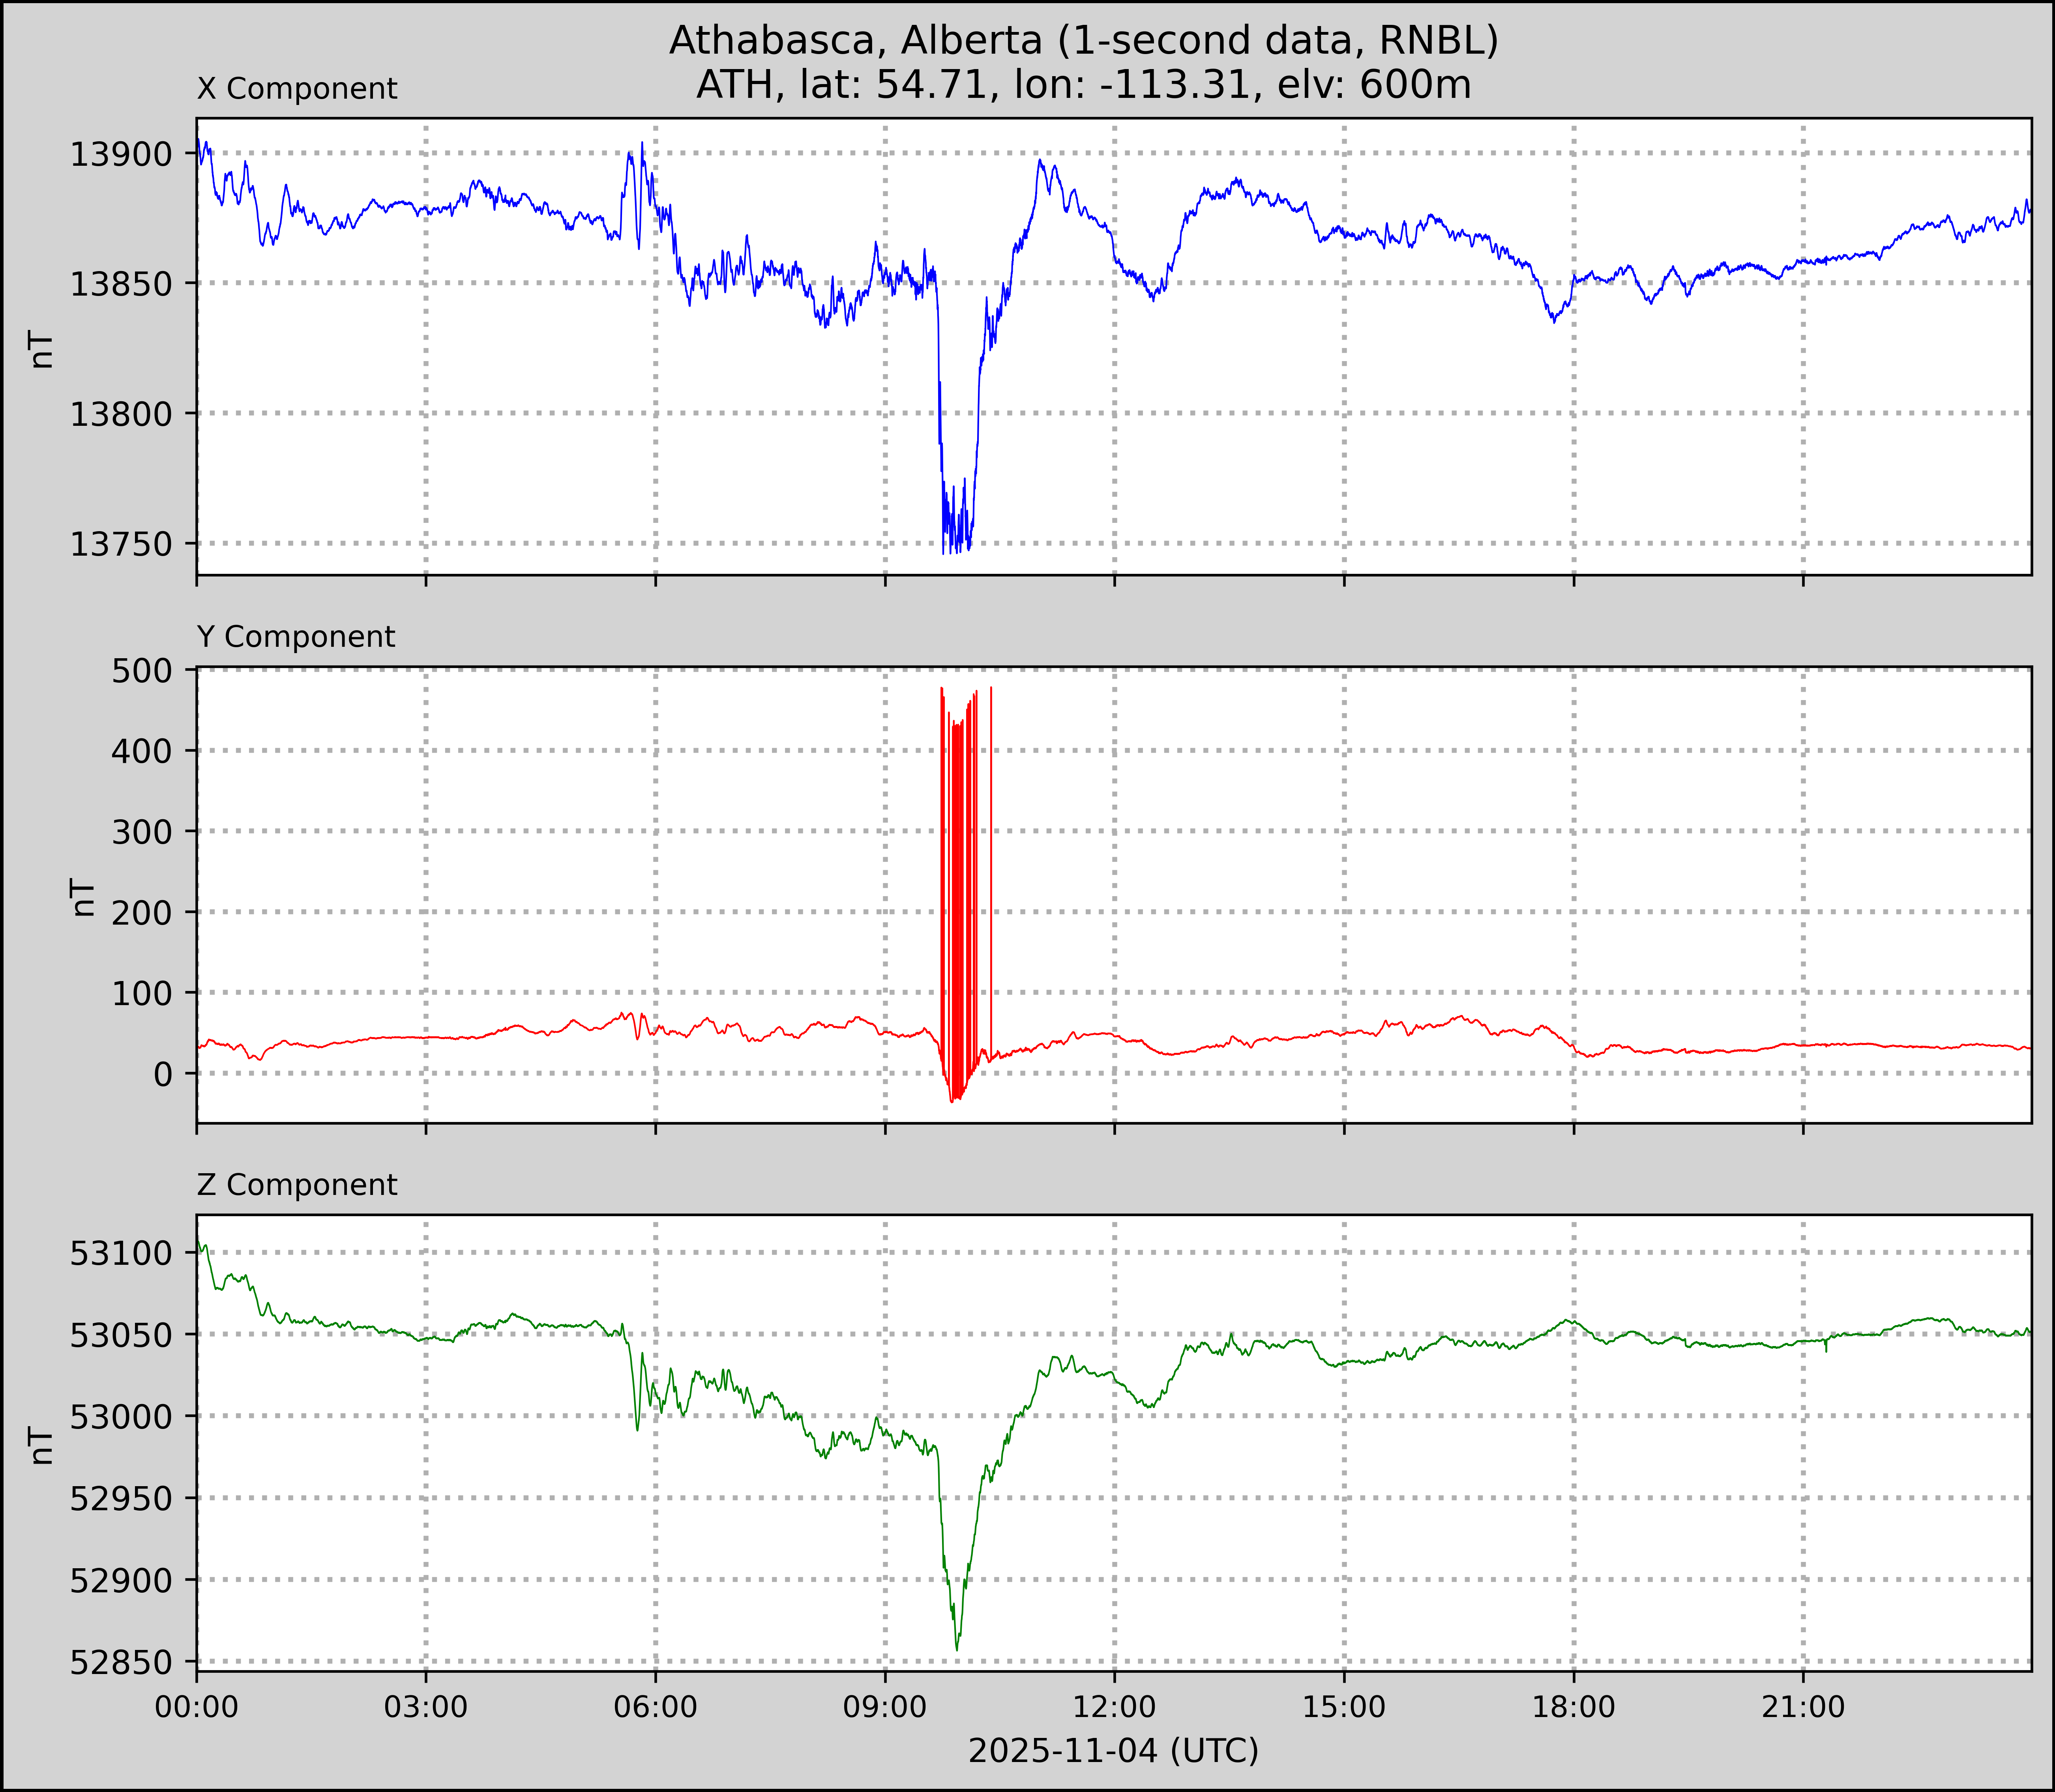Viewport: 2055px width, 1792px height.
Task: Click the 18:00 time tick label
Action: point(1573,1707)
